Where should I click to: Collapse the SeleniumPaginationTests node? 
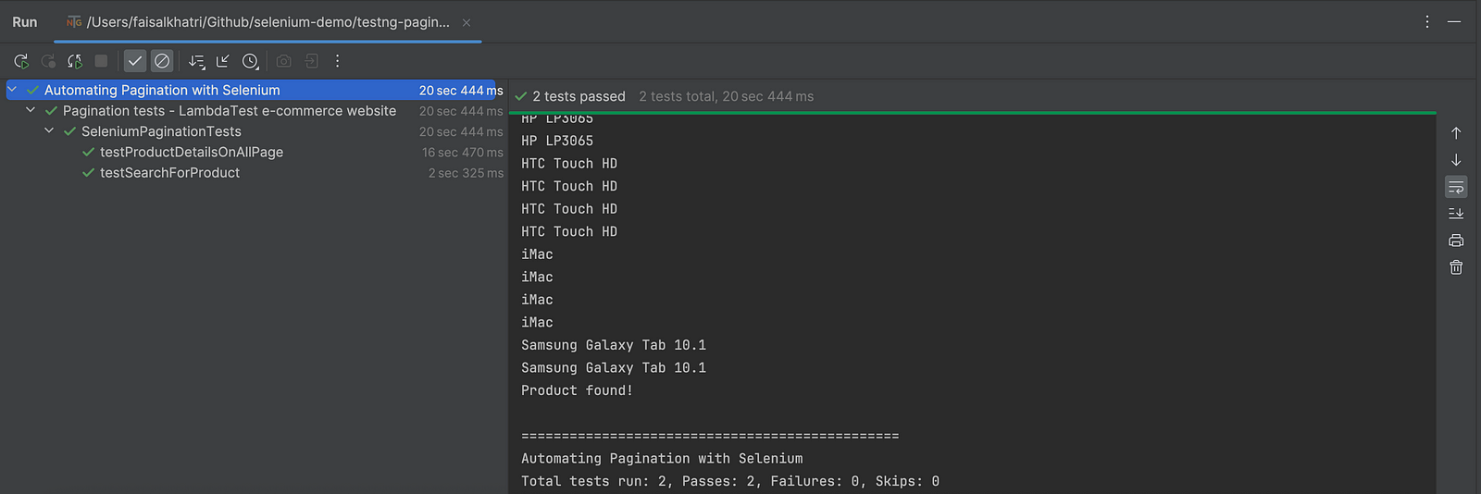[x=49, y=131]
